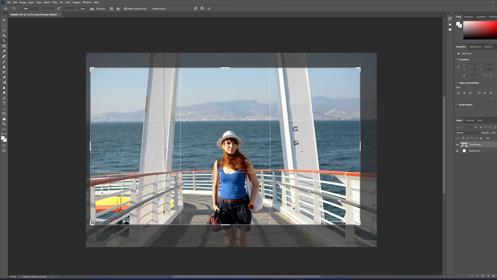Hide the Background layer

click(458, 151)
